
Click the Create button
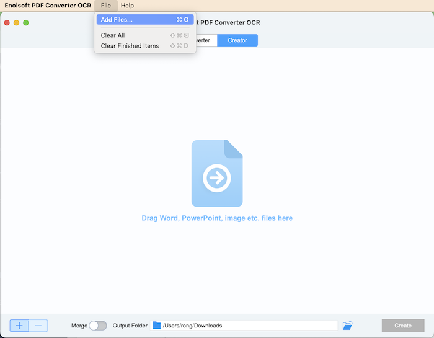click(x=403, y=326)
